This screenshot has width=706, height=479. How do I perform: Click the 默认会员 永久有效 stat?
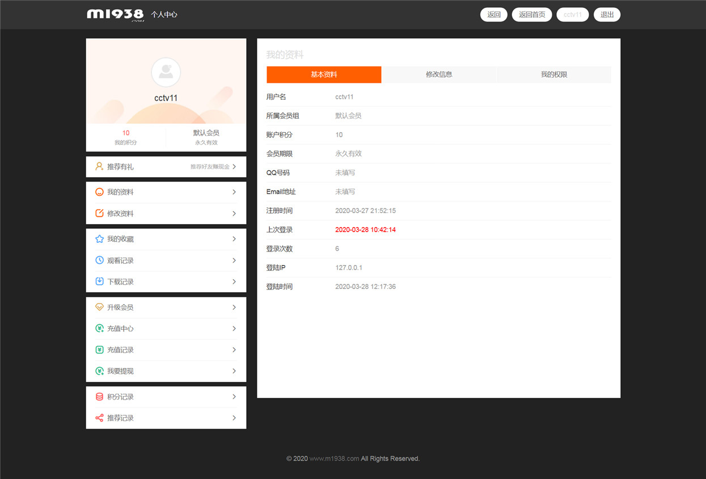[x=206, y=137]
